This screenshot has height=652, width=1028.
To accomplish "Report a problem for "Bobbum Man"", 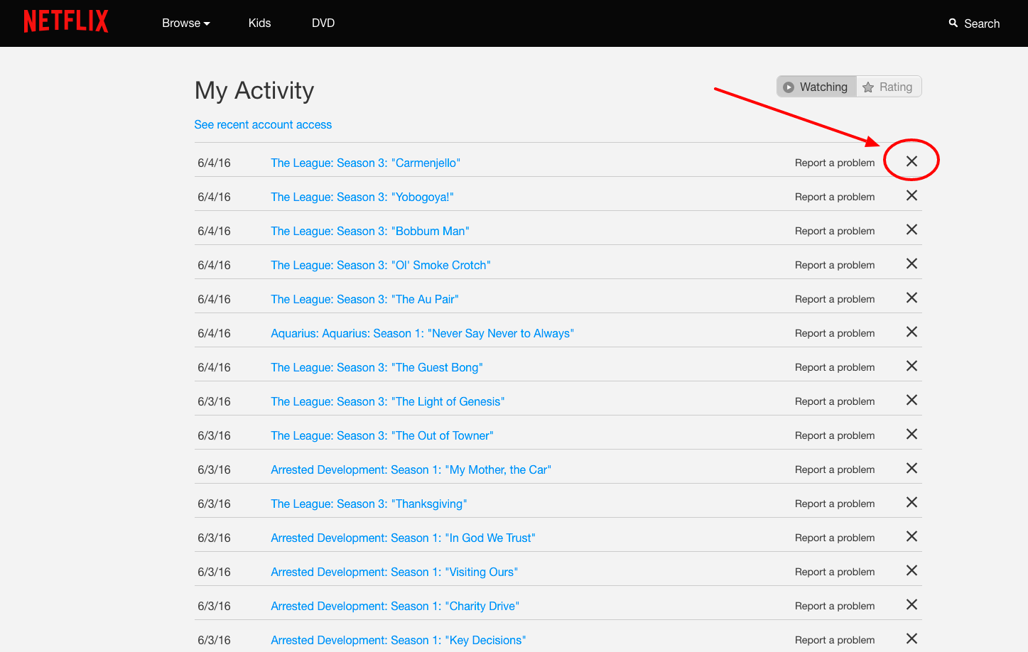I will pyautogui.click(x=835, y=230).
